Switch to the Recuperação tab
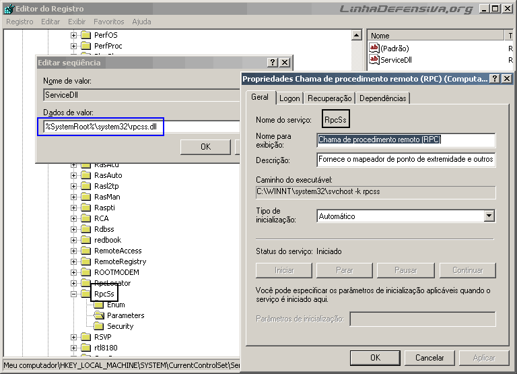The height and width of the screenshot is (374, 517). [x=329, y=98]
